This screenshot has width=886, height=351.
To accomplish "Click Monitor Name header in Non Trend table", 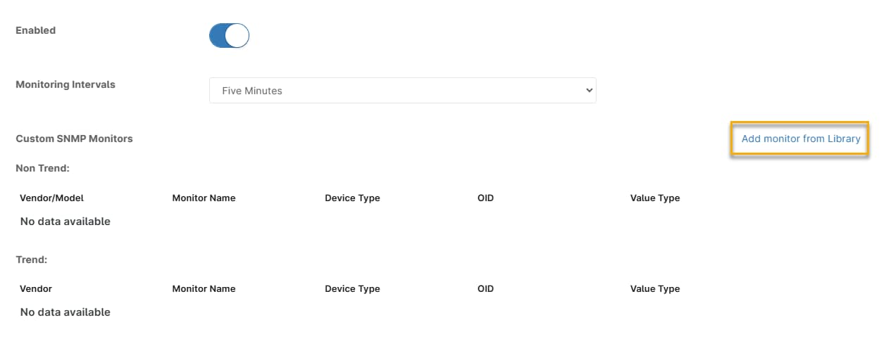I will 204,198.
